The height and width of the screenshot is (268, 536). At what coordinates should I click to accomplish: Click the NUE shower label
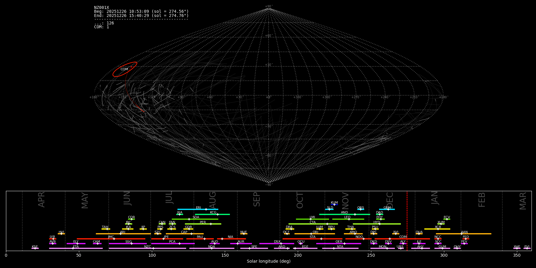pyautogui.click(x=244, y=232)
